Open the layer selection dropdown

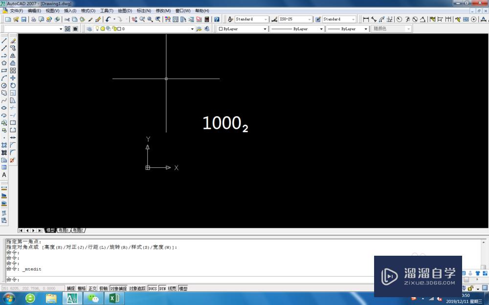(192, 28)
